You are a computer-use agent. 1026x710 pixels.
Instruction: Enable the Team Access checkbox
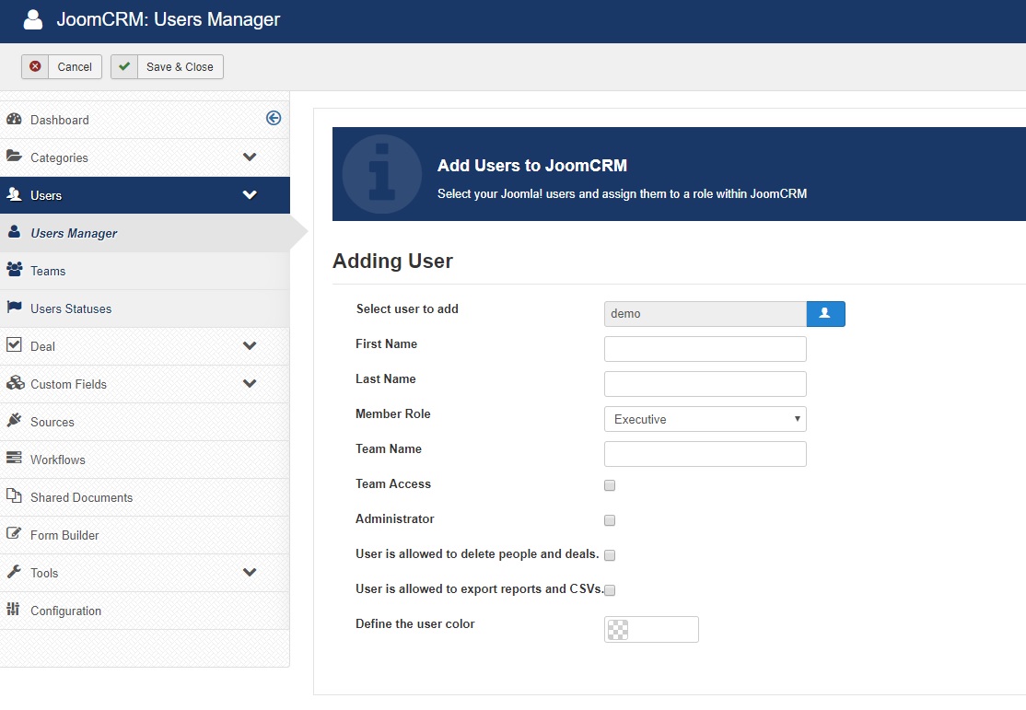point(610,485)
